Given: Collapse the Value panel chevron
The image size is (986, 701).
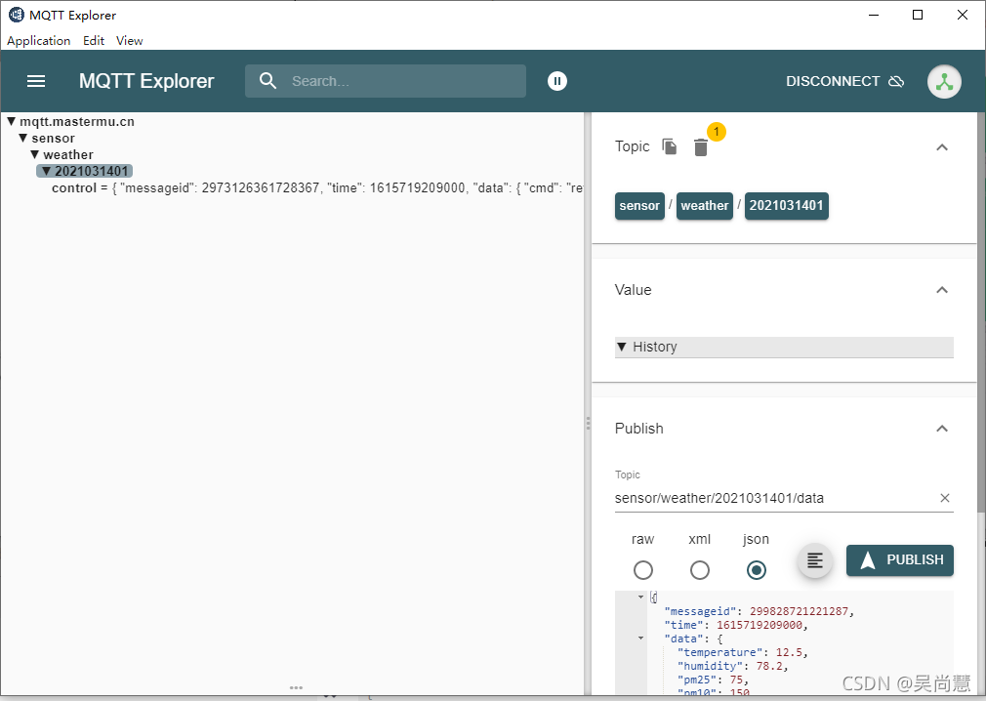Looking at the screenshot, I should pyautogui.click(x=941, y=290).
